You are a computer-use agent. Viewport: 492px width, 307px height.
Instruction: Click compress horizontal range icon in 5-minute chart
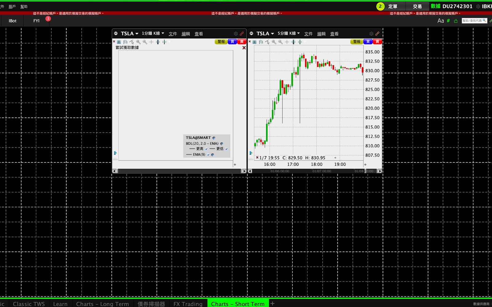[x=300, y=42]
